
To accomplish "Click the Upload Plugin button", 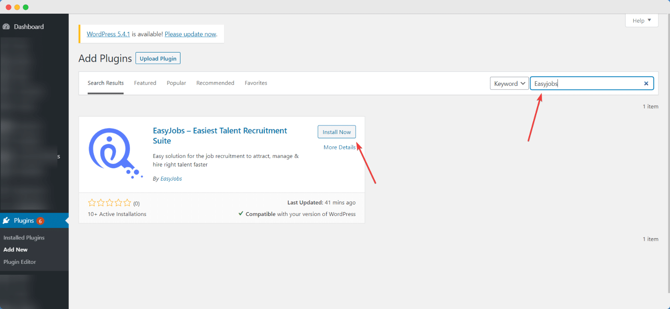I will pyautogui.click(x=158, y=58).
